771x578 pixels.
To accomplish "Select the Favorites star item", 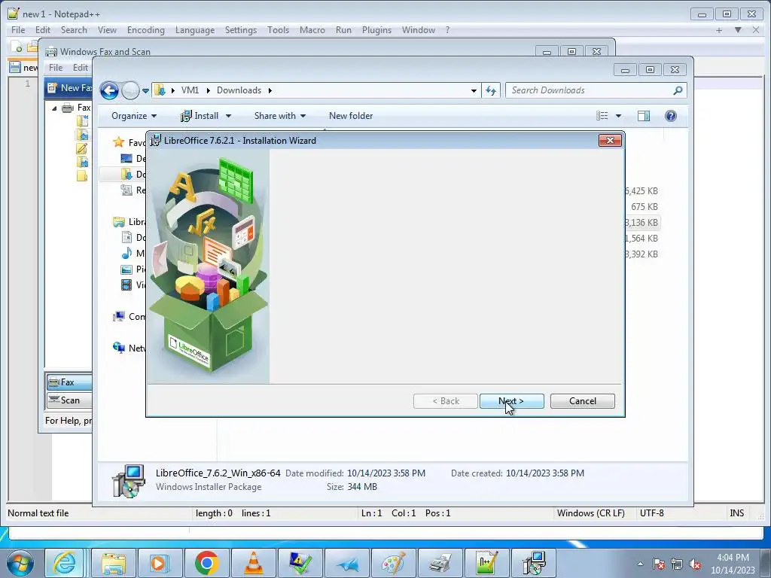I will [118, 142].
